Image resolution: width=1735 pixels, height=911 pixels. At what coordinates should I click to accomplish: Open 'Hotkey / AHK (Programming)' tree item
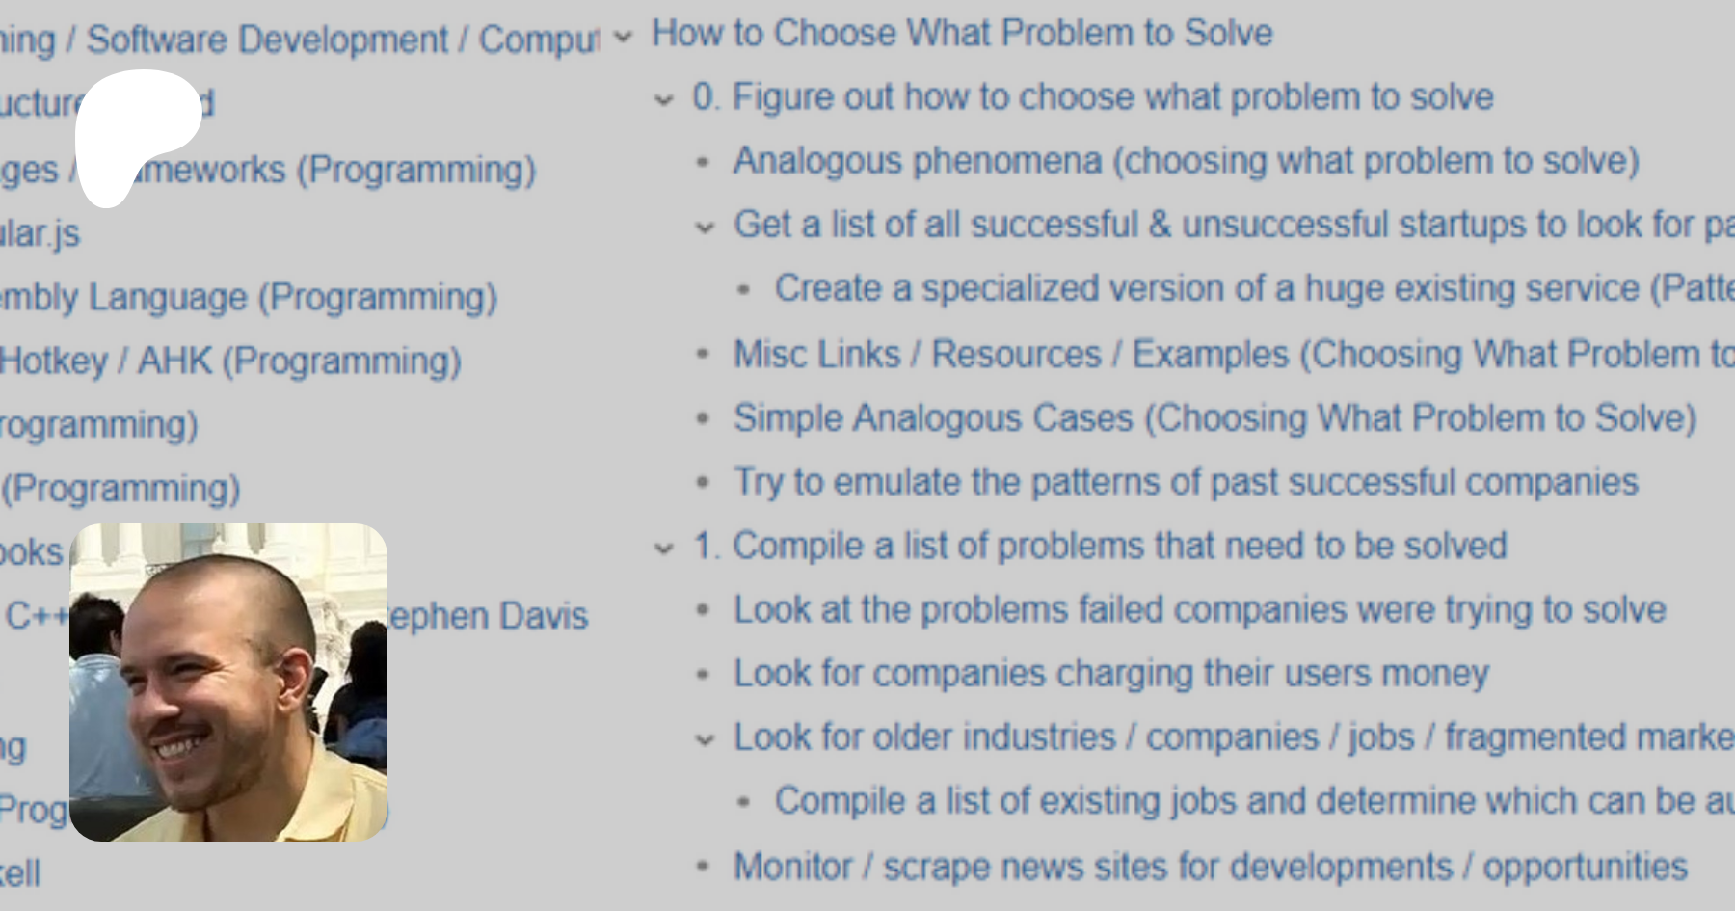pyautogui.click(x=230, y=362)
